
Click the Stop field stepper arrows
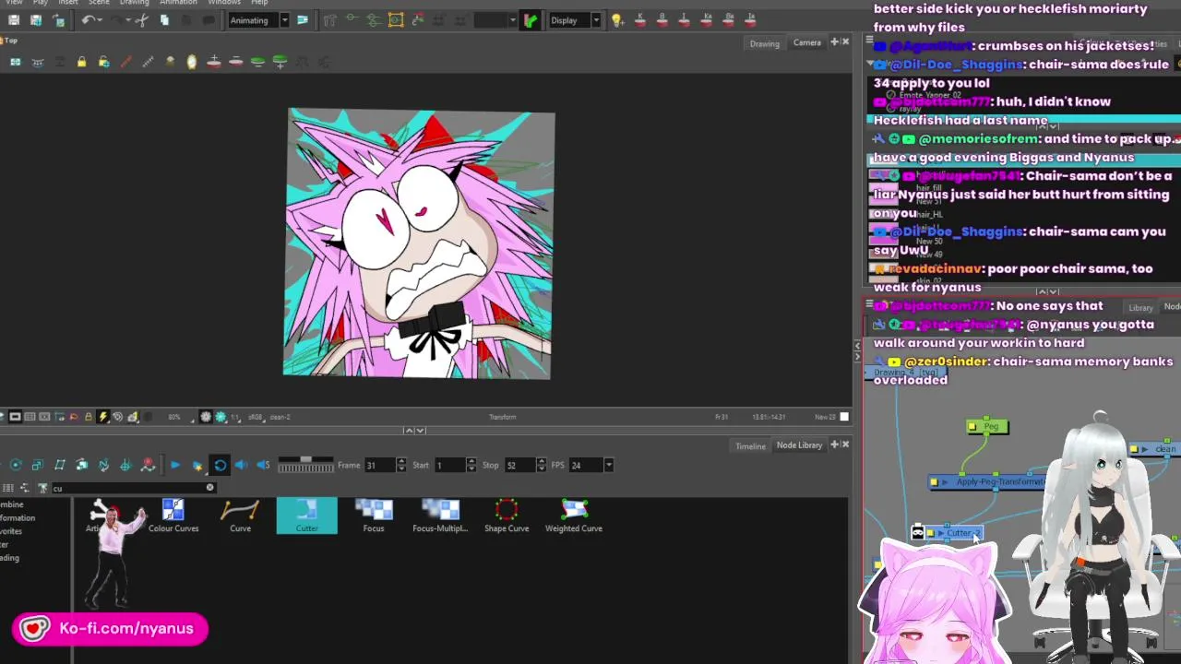[x=540, y=465]
